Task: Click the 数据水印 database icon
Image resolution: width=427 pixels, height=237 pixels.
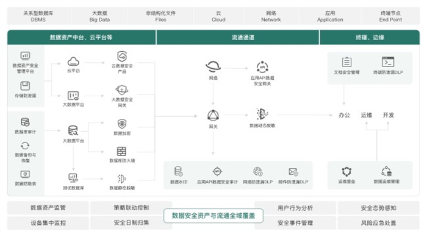Action: (x=178, y=171)
